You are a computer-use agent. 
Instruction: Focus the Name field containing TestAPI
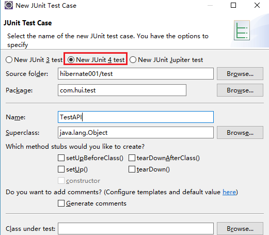tap(136, 117)
